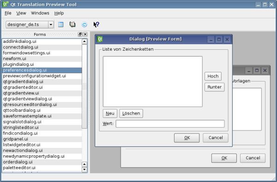Click the Qt logo in the main title bar
Screen dimensions: 277x182
pyautogui.click(x=6, y=4)
